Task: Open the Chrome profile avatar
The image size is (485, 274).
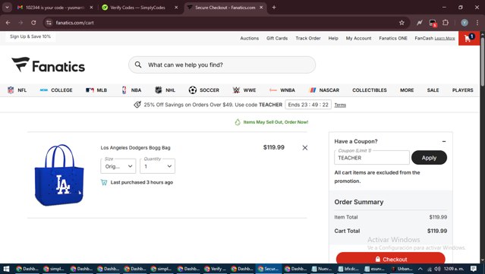Action: coord(465,23)
